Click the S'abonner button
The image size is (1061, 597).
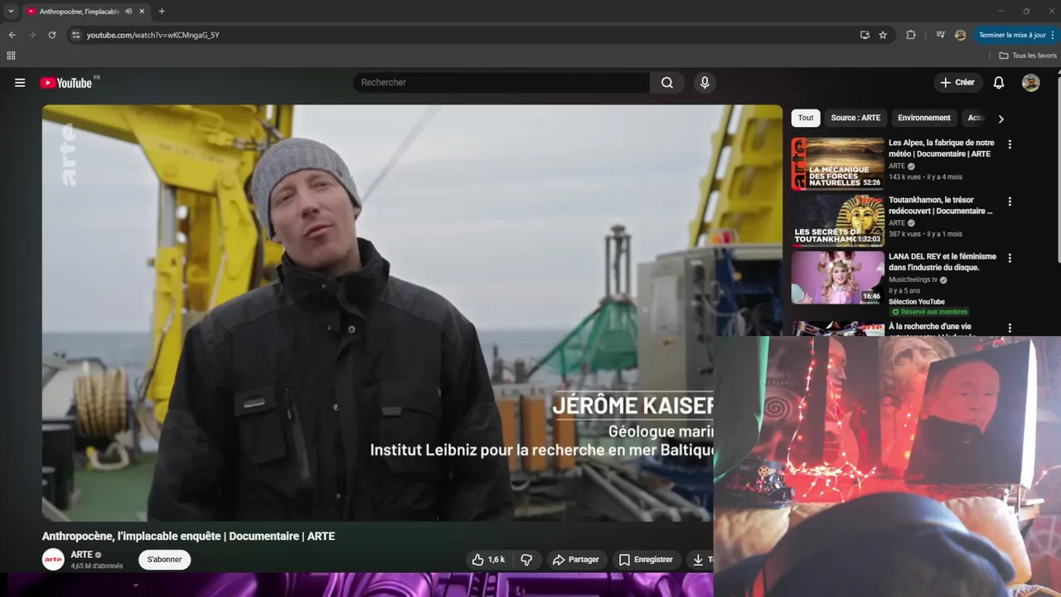(164, 560)
